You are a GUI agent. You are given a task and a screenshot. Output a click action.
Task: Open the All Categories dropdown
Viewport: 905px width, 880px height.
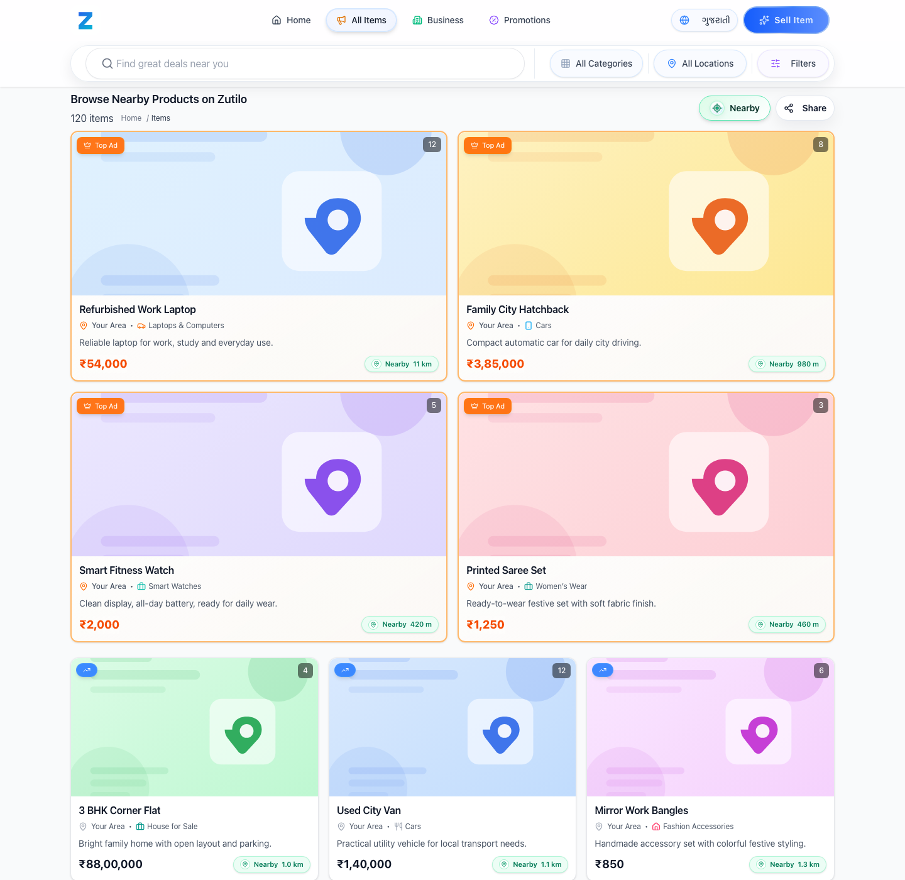596,63
